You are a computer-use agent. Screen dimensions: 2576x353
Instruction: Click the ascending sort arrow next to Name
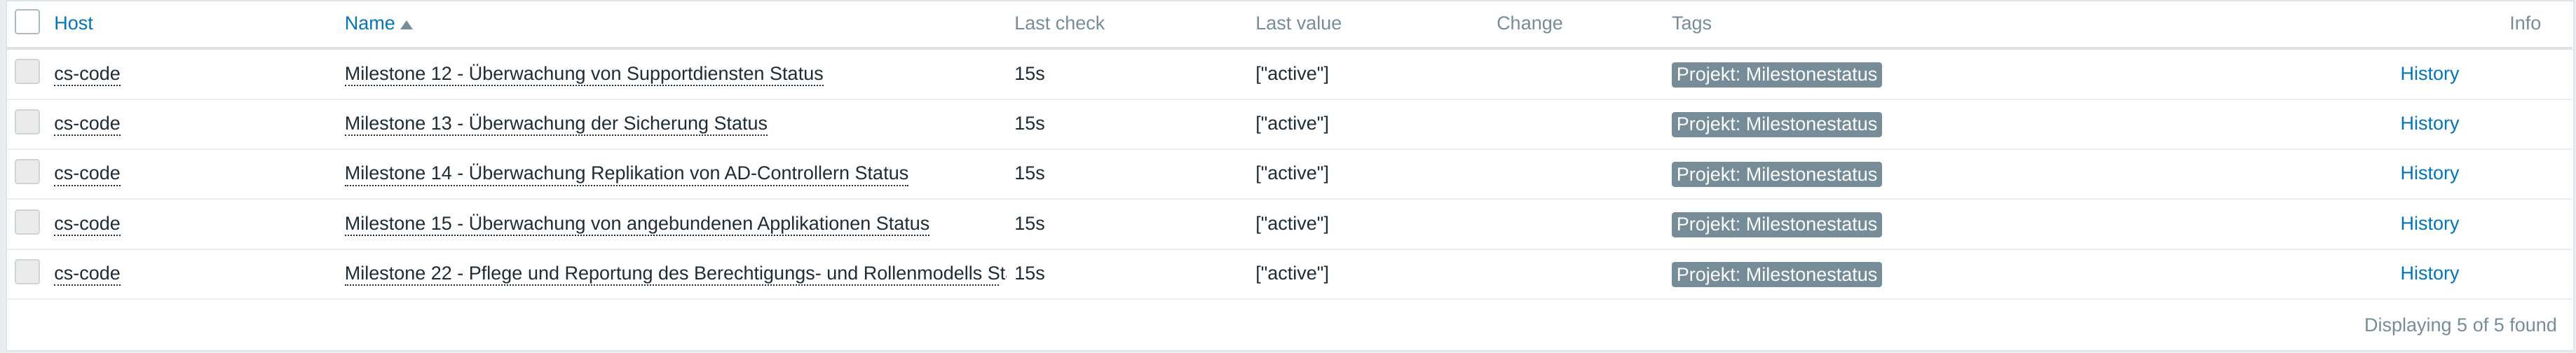click(x=406, y=25)
